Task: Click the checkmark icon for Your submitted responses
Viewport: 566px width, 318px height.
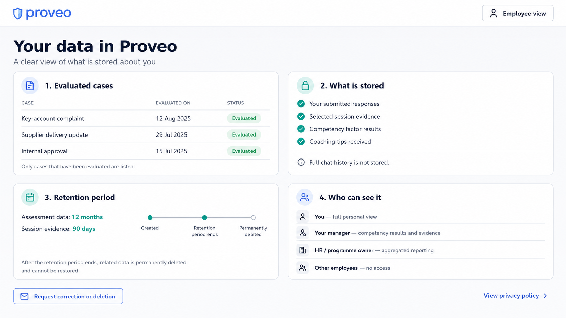Action: point(301,104)
